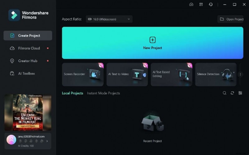Click the user profile avatar
This screenshot has width=249, height=155.
point(11,140)
